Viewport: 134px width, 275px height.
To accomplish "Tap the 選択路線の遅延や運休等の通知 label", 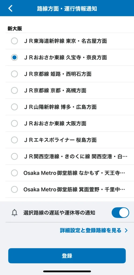I will tap(59, 213).
